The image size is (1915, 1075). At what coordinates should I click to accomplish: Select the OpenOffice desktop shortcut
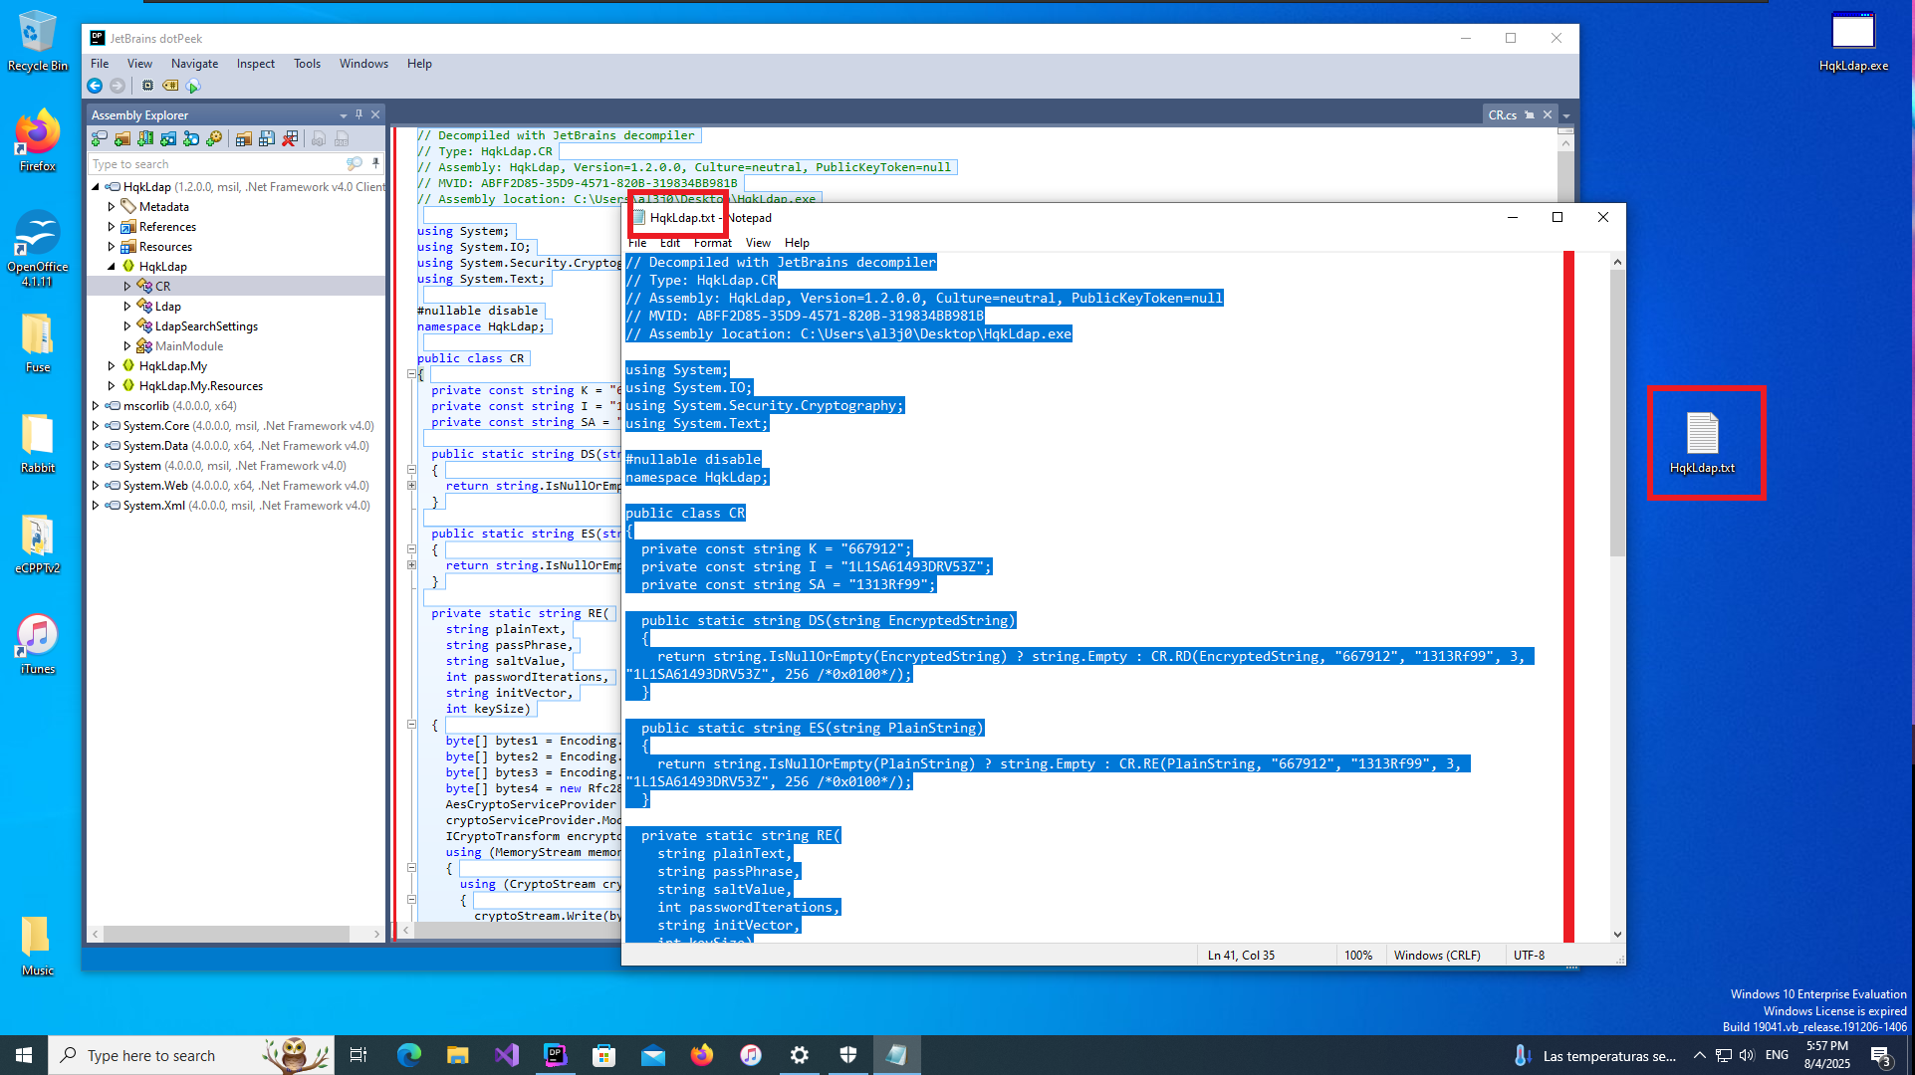37,249
